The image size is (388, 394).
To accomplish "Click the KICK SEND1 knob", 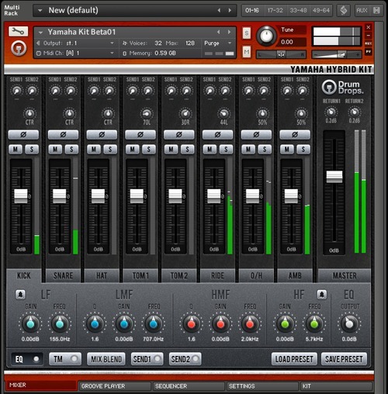I will [16, 91].
